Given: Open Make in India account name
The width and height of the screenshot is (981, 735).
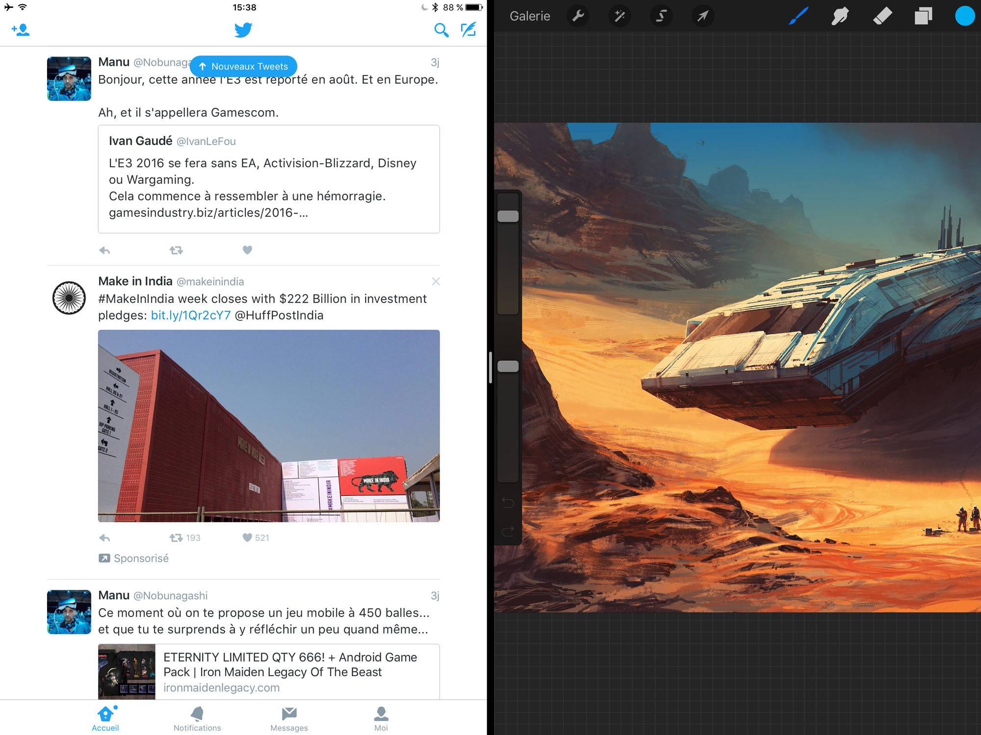Looking at the screenshot, I should 135,281.
